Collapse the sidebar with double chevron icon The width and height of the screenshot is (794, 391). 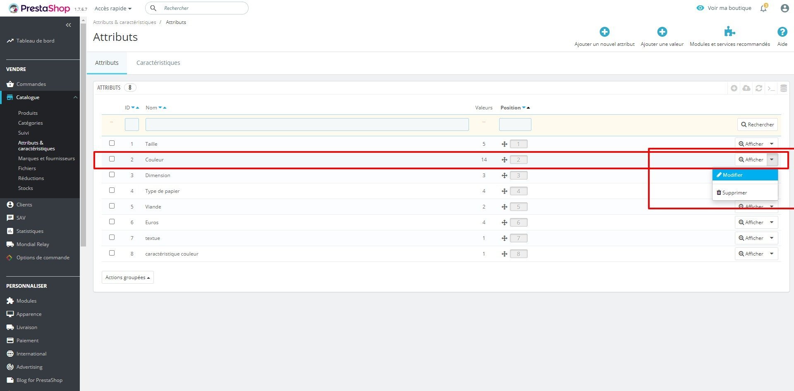tap(68, 25)
